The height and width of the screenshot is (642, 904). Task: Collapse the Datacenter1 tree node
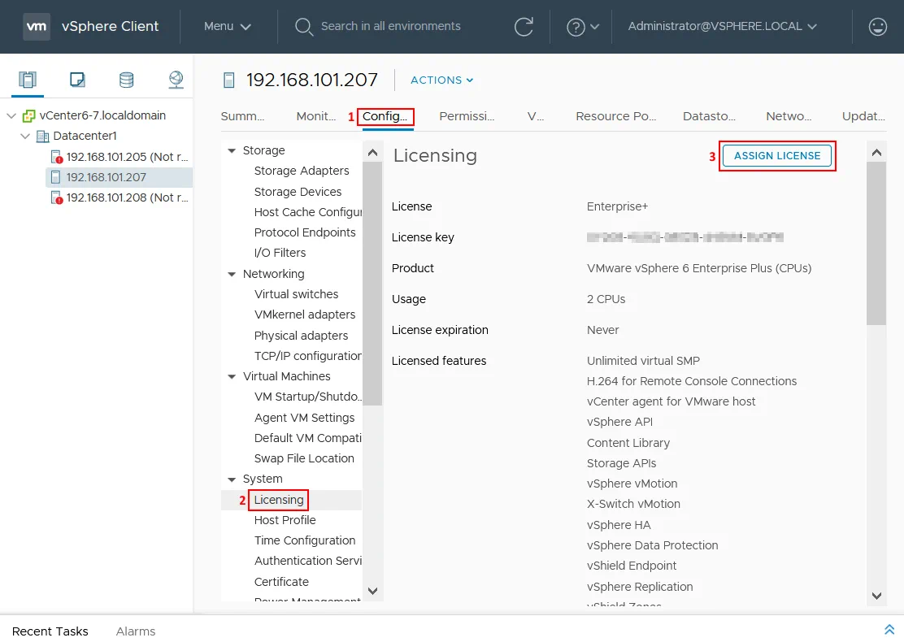tap(26, 136)
